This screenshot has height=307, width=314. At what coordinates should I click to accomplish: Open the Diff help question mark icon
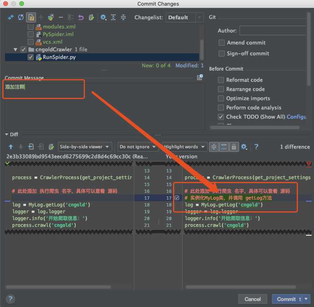[x=256, y=147]
